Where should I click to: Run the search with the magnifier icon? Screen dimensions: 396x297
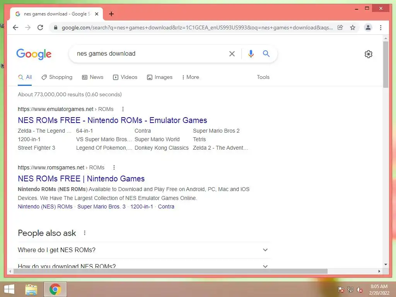[266, 53]
